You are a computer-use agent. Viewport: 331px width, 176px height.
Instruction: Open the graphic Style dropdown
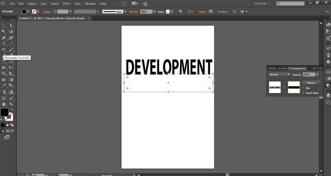[172, 12]
